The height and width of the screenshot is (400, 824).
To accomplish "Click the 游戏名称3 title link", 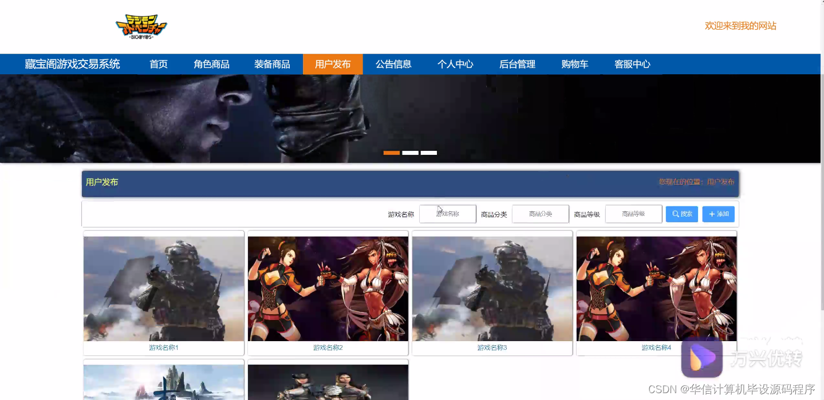I will (x=492, y=347).
